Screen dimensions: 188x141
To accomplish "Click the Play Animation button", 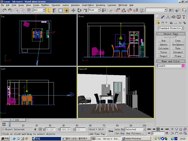I will click(x=158, y=129).
